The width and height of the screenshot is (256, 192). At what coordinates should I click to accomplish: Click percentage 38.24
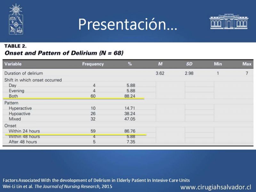[x=130, y=114]
